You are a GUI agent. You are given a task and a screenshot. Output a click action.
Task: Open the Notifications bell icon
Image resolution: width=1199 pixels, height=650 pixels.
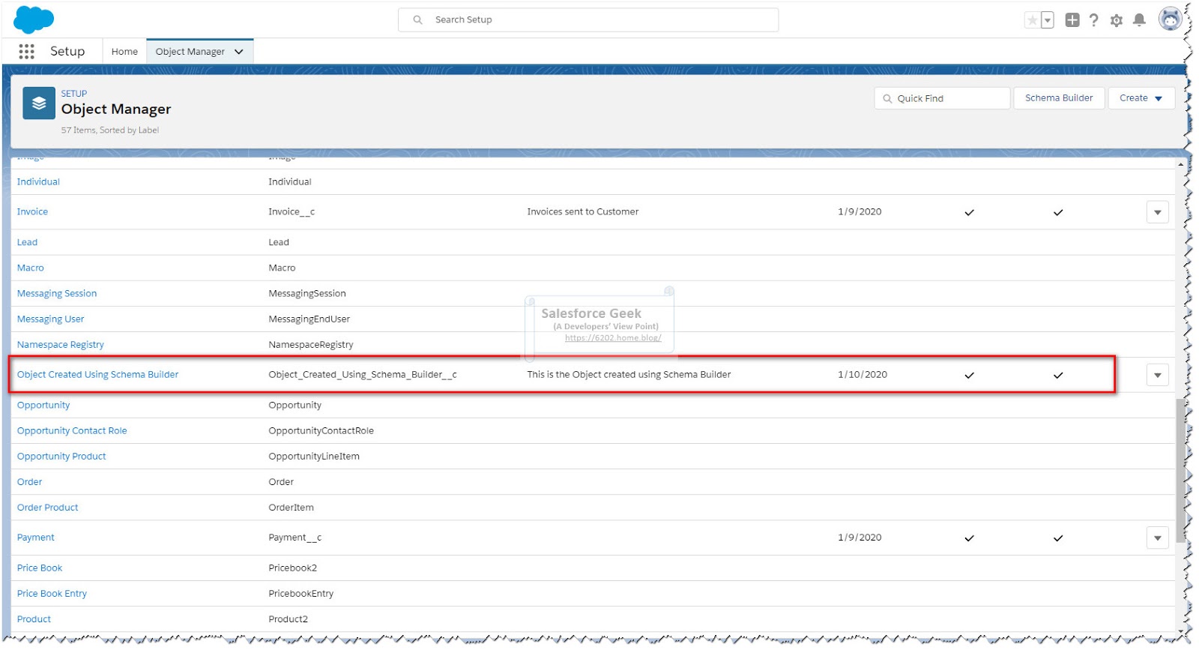coord(1139,20)
